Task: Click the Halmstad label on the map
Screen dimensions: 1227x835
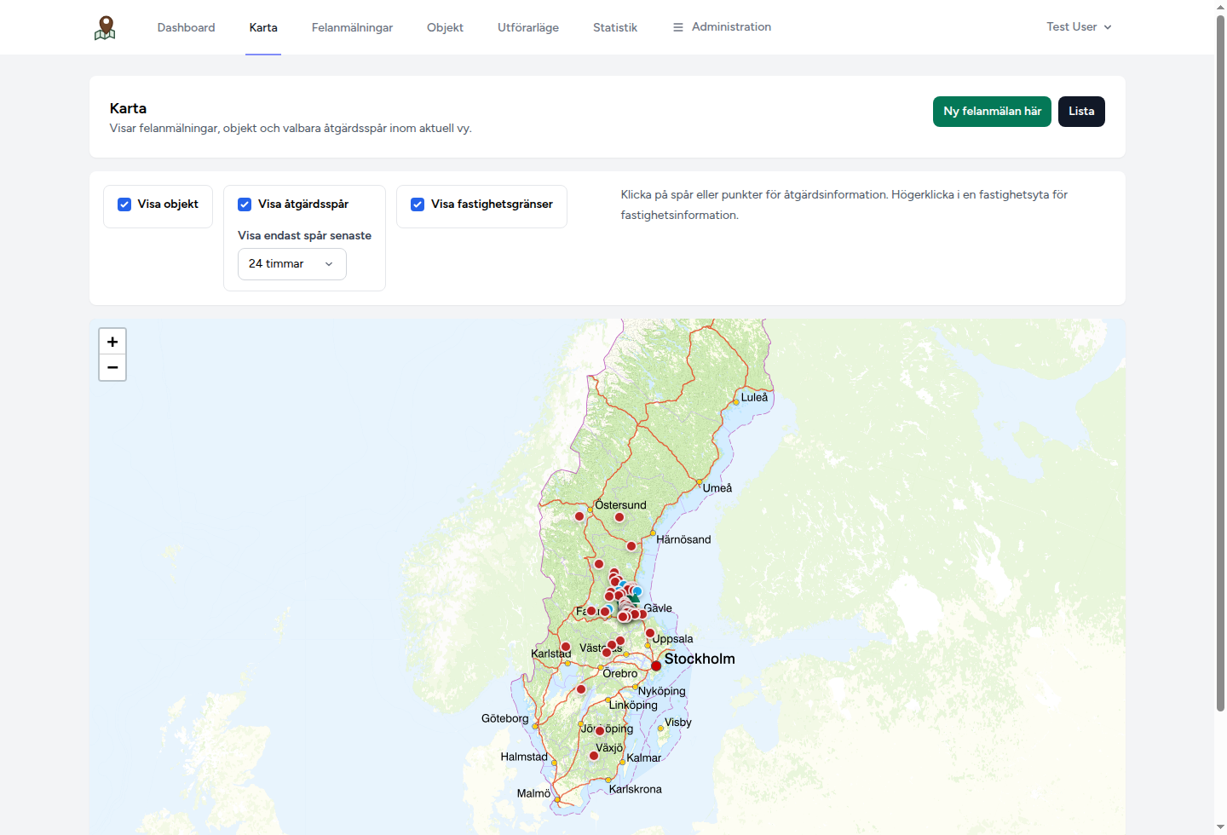Action: tap(524, 757)
